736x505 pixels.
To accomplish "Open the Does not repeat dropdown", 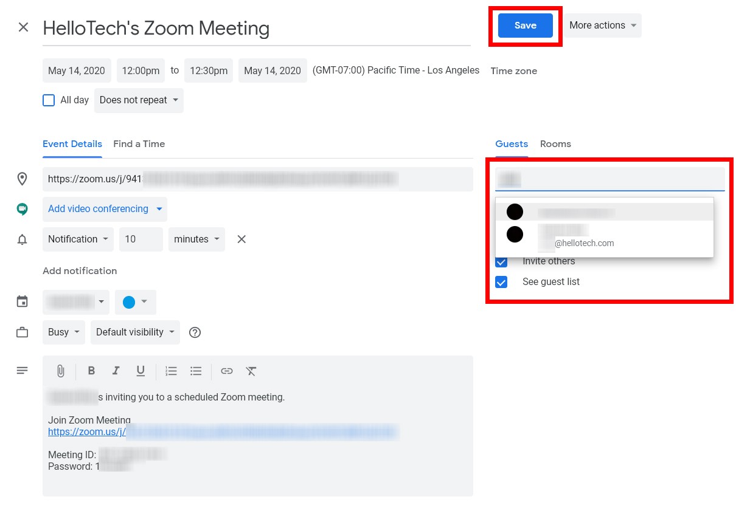I will (139, 100).
